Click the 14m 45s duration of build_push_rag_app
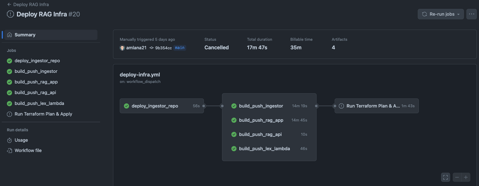The height and width of the screenshot is (186, 479). [299, 120]
